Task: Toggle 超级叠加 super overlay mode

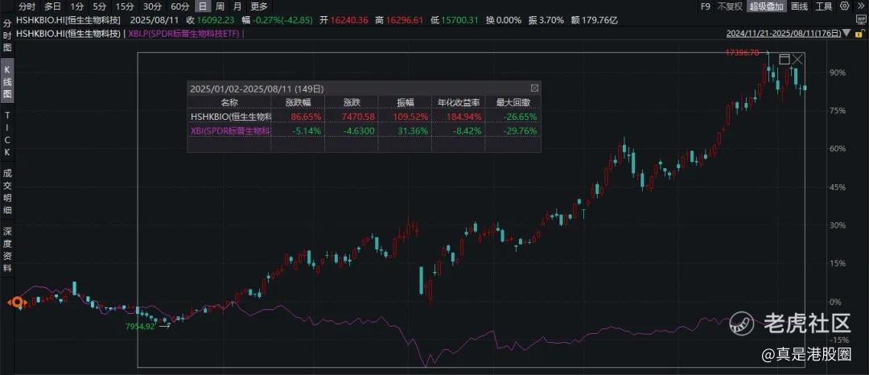Action: tap(767, 6)
